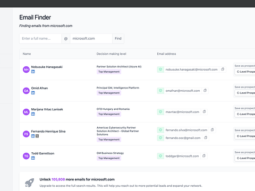Open Omid Afnan's LinkedIn icon
Screen dimensions: 255x191
click(x=33, y=93)
